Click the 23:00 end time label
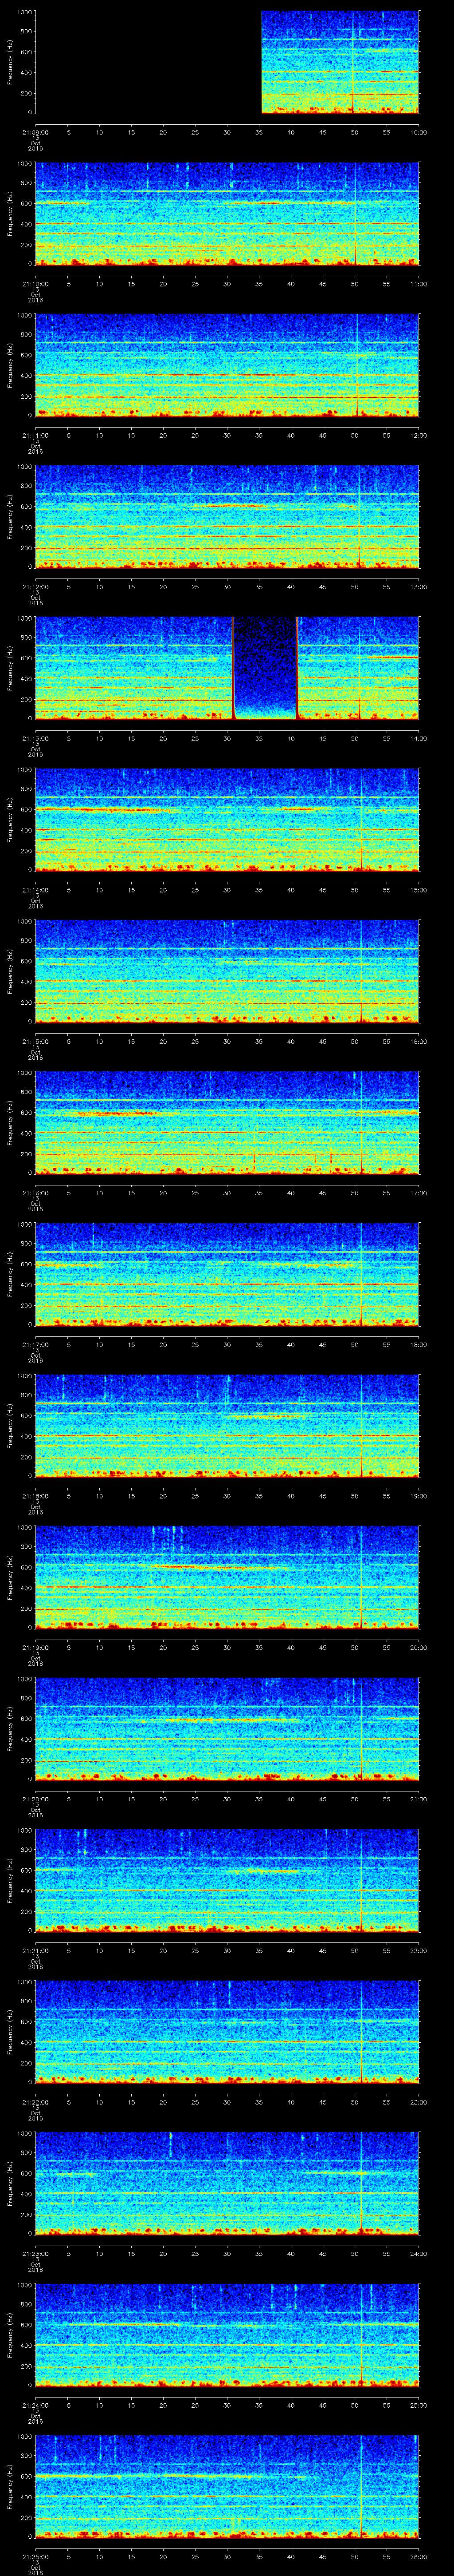This screenshot has width=454, height=2576. pyautogui.click(x=419, y=2102)
